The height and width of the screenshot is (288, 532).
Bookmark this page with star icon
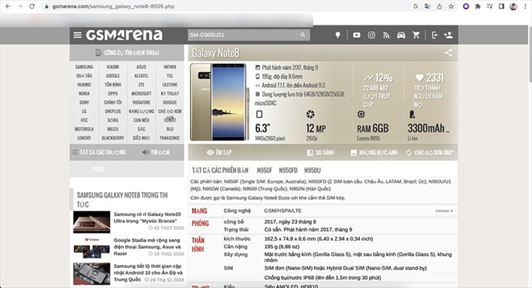(451, 6)
